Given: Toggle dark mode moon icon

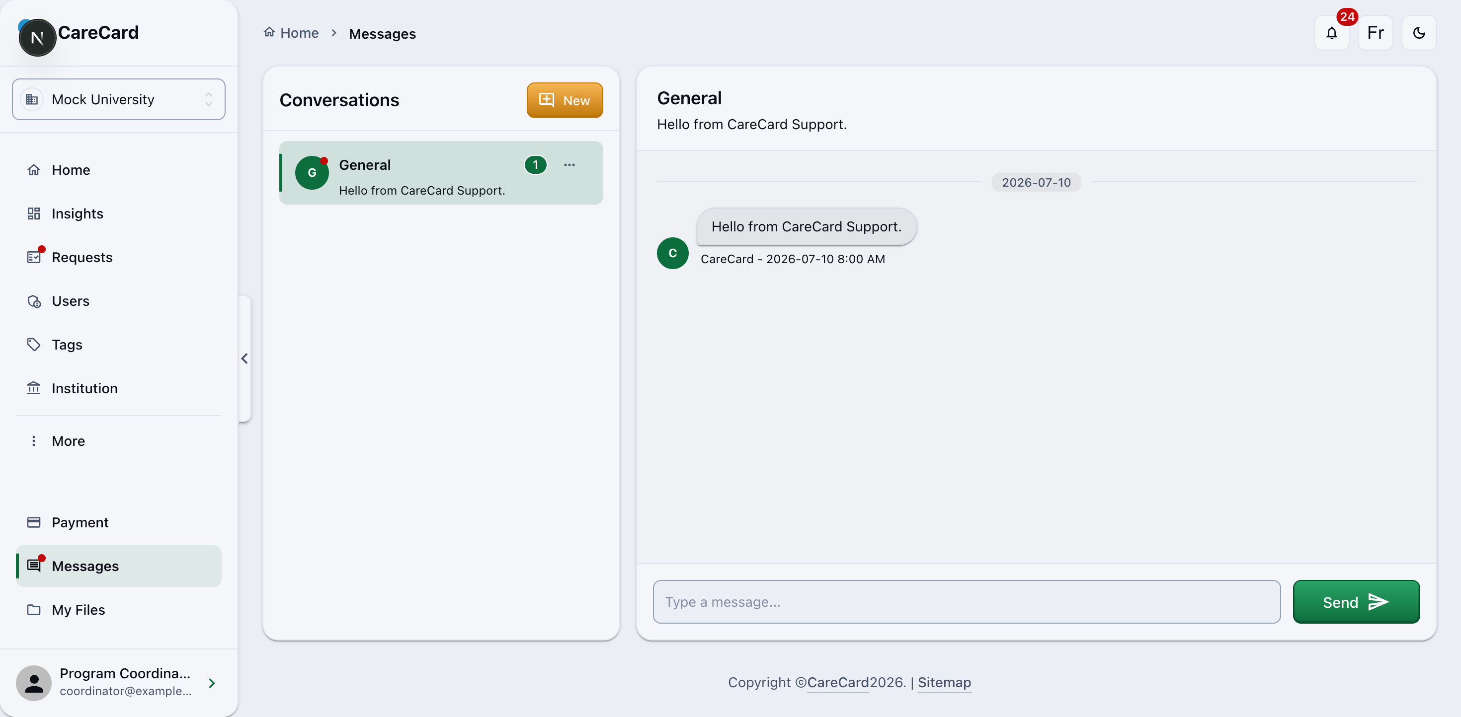Looking at the screenshot, I should point(1418,33).
